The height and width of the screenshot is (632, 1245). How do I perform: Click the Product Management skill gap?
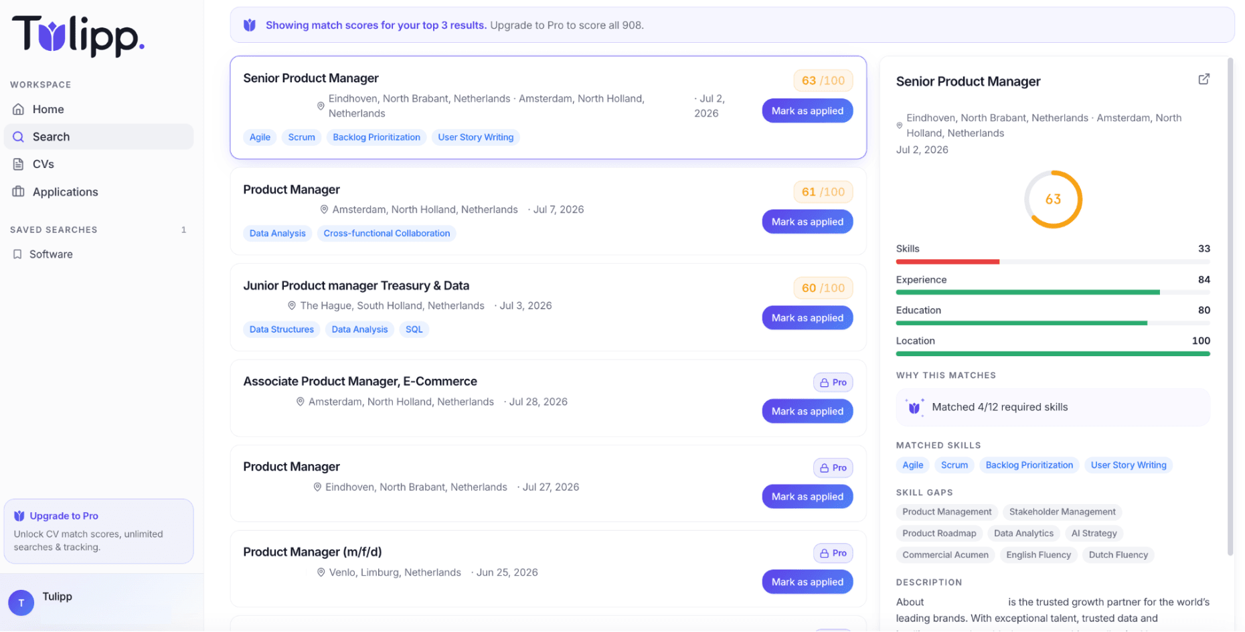[x=946, y=512]
